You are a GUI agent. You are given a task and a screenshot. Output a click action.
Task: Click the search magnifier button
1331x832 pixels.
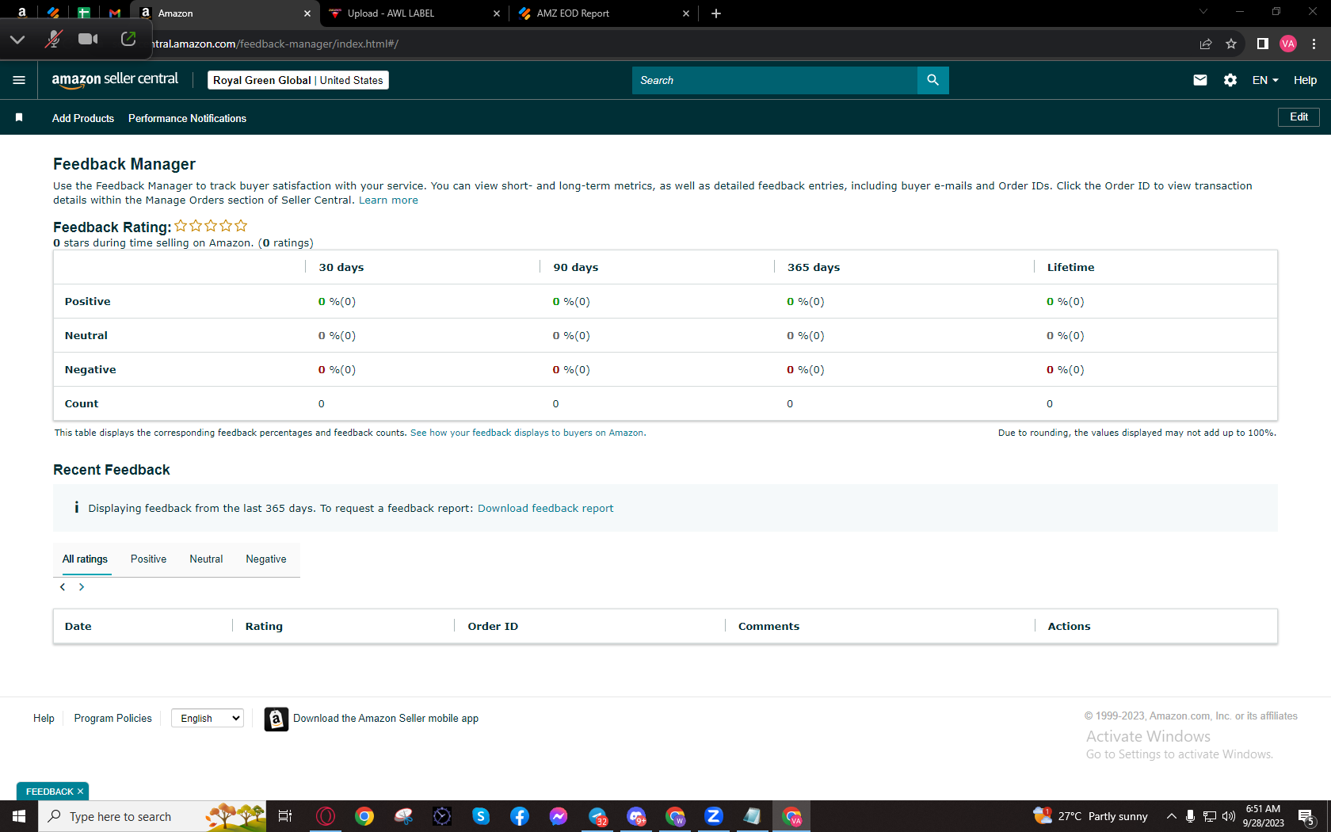click(932, 80)
